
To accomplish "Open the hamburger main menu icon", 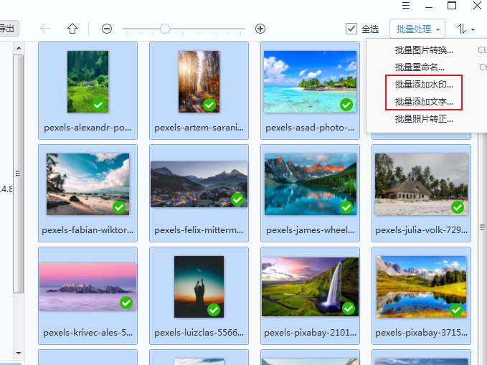I will coord(406,6).
